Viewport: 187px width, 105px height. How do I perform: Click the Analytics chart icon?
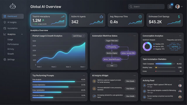click(x=5, y=34)
